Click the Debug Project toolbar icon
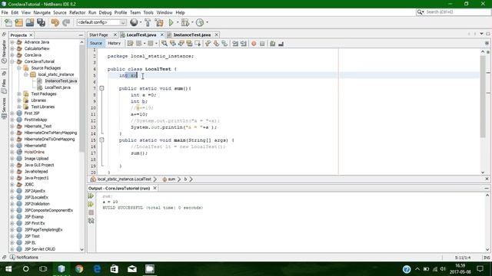492x276 pixels. (x=184, y=22)
